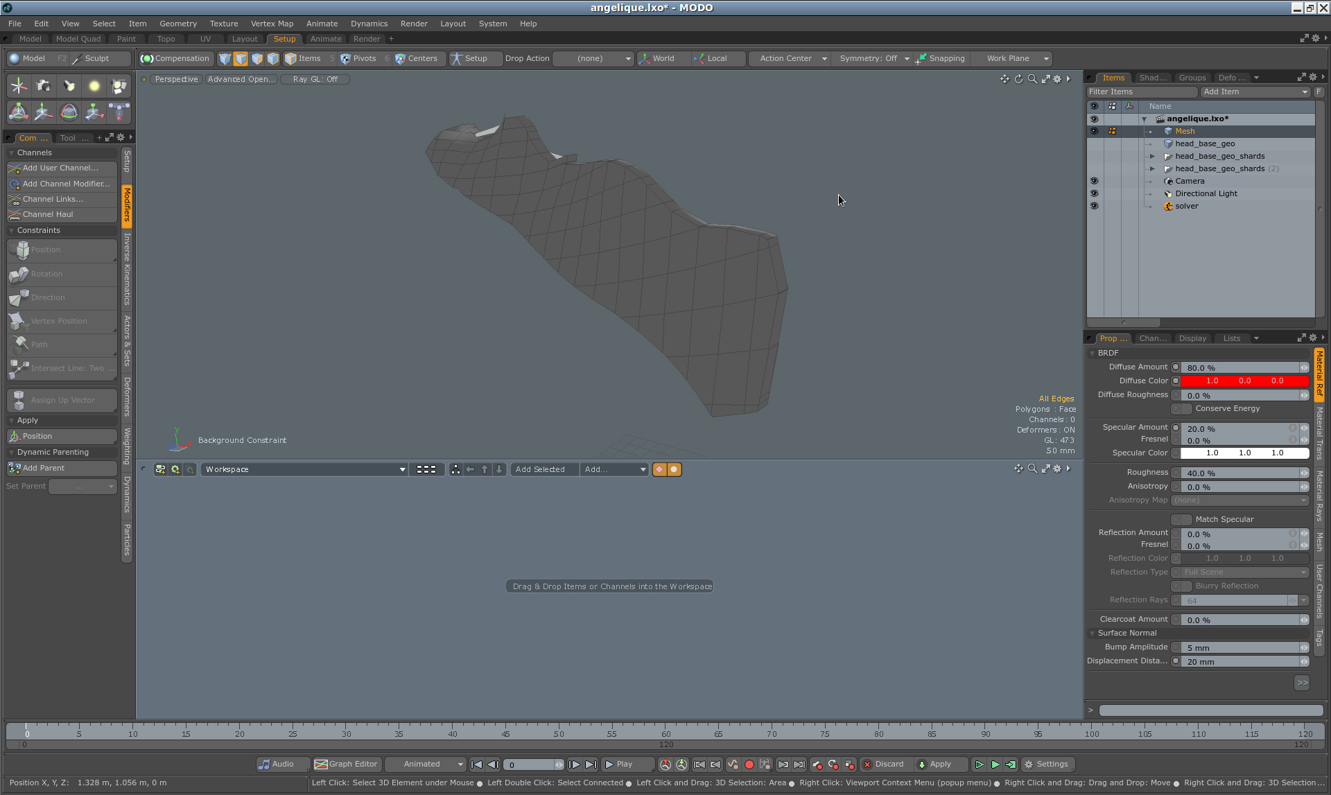Viewport: 1331px width, 795px height.
Task: Open Drop Action dropdown
Action: (x=594, y=58)
